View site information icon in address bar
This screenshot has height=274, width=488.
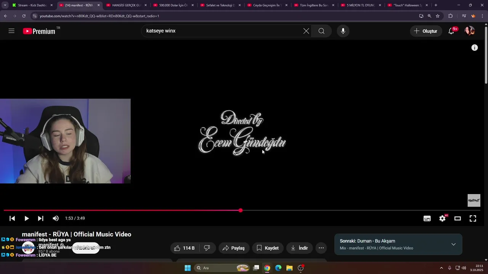coord(35,16)
